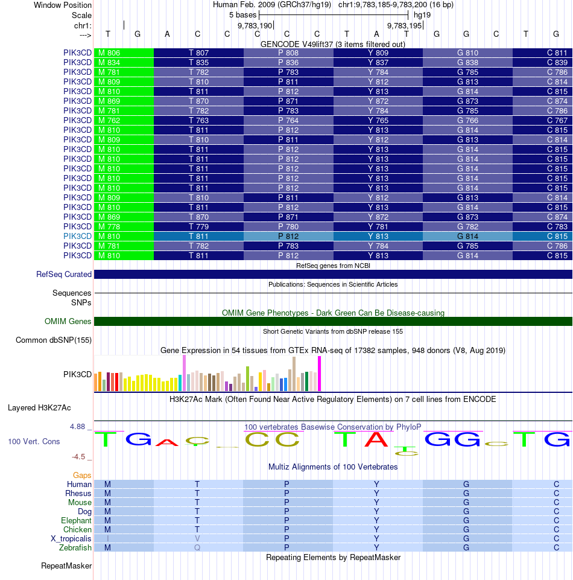
Task: Click the Zebrafish species label
Action: pos(75,547)
